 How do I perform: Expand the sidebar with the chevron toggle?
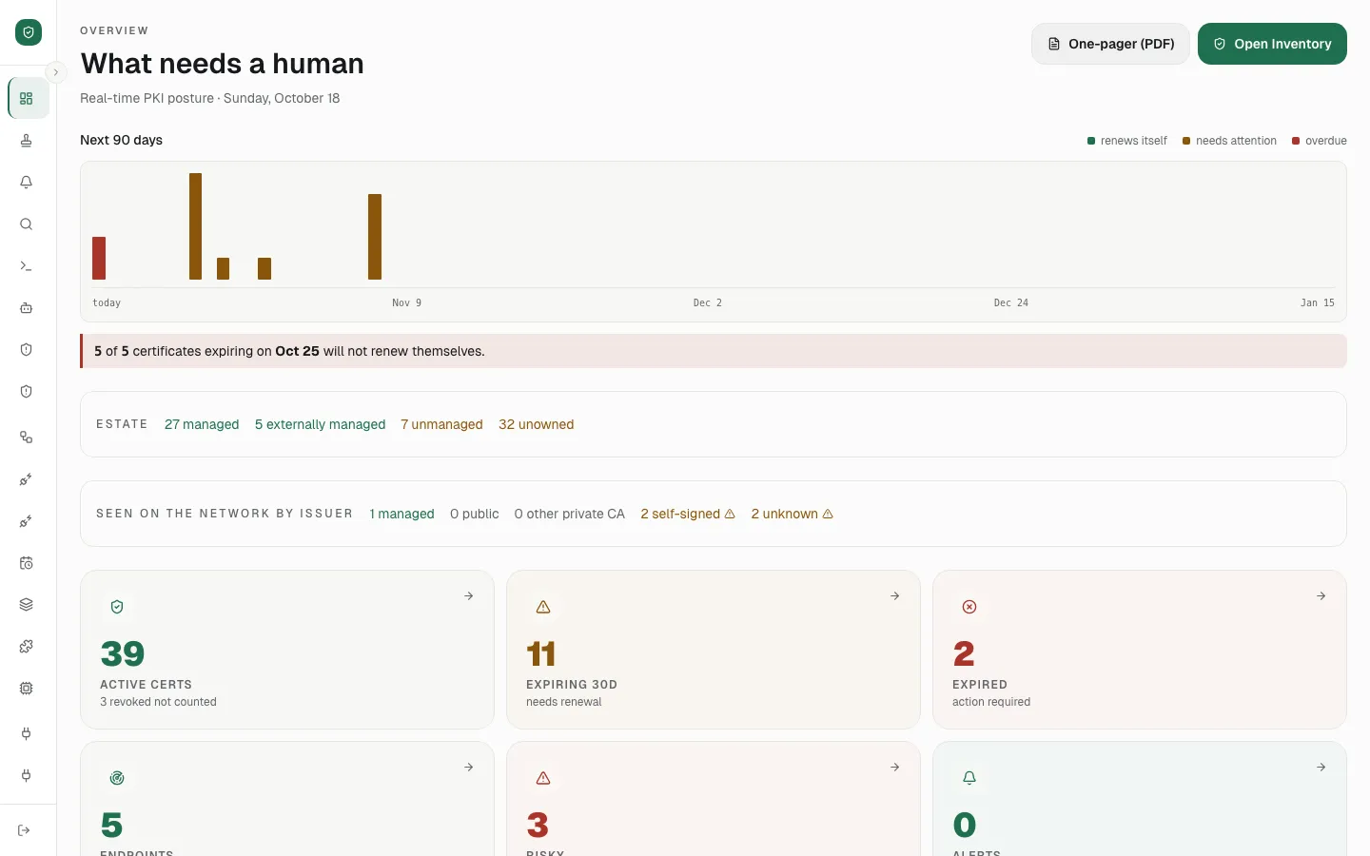pos(56,72)
